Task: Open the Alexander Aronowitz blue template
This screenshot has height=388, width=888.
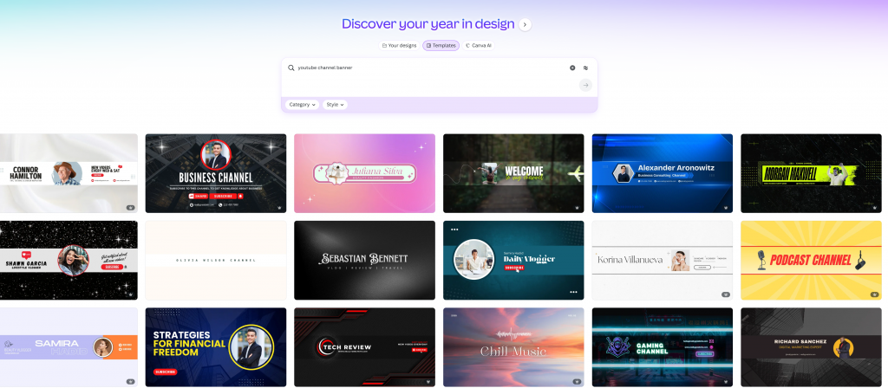Action: coord(663,173)
